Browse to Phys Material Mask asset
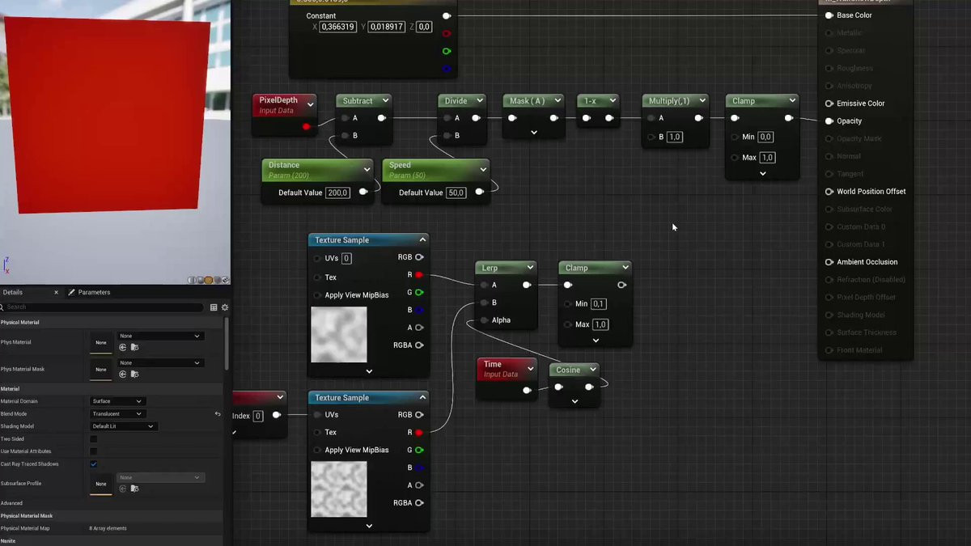Screen dimensions: 971x546 click(x=134, y=374)
